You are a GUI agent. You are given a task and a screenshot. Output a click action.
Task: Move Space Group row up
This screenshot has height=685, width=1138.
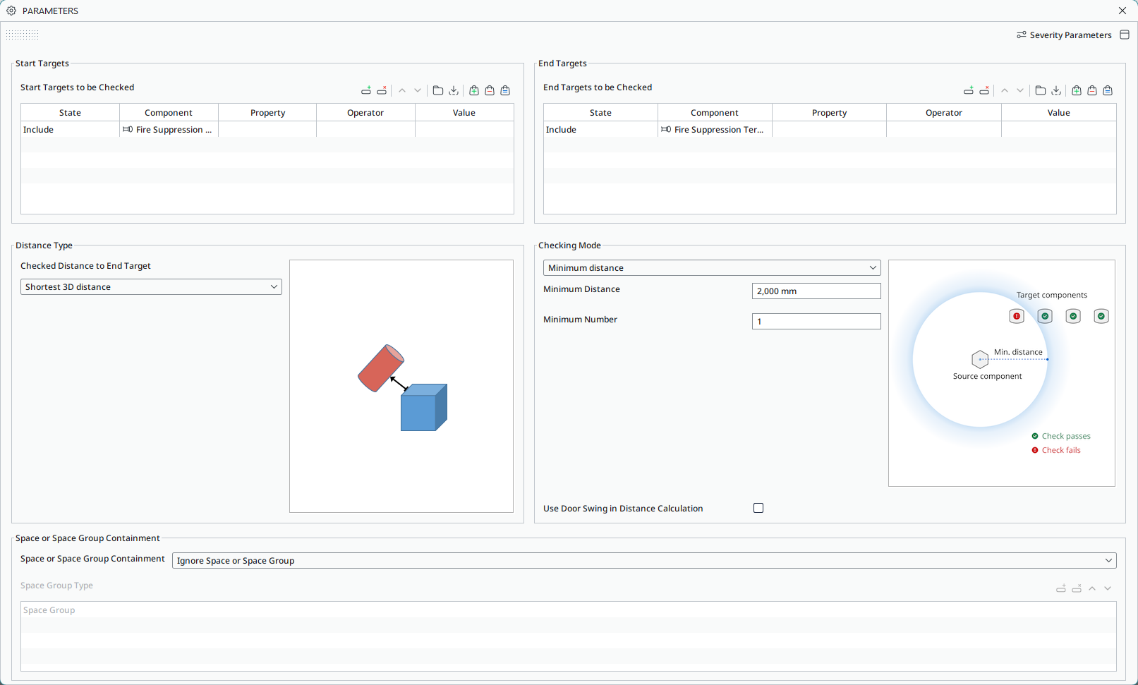(1092, 588)
